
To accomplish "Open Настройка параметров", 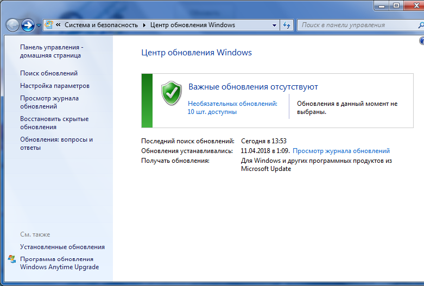I will click(55, 86).
